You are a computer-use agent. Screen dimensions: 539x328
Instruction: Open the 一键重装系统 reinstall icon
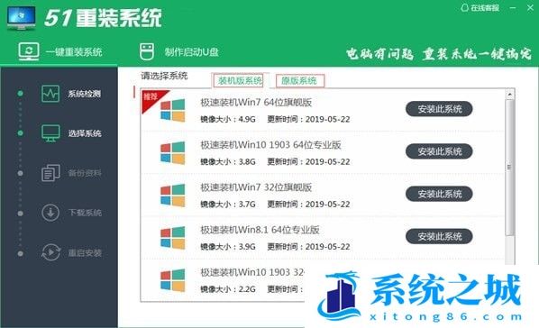coord(29,51)
